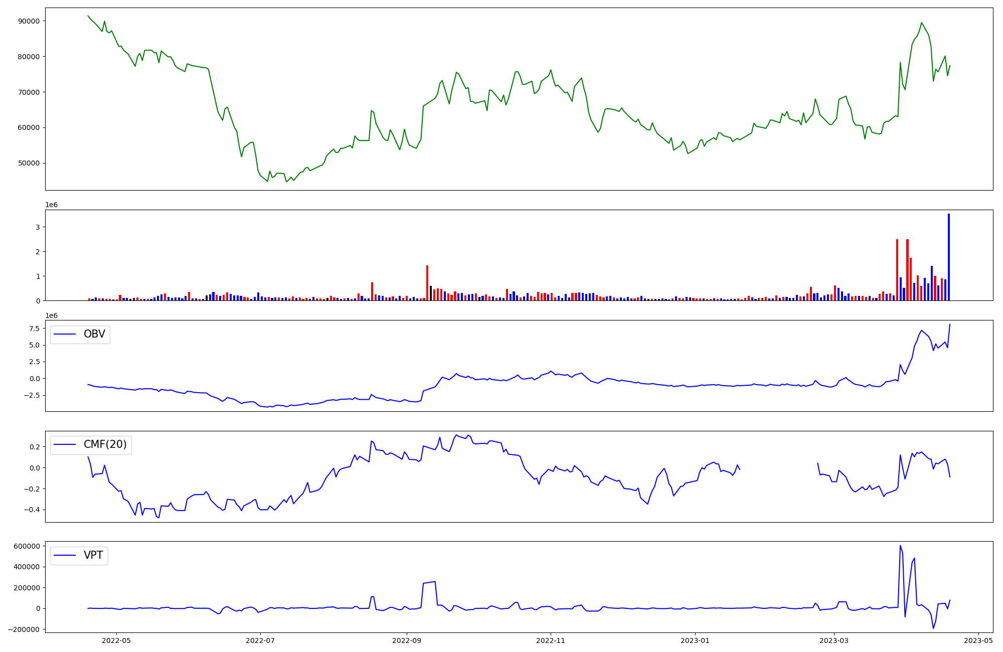Click the 1e6 multiplier above volume chart
The width and height of the screenshot is (1003, 652).
point(52,205)
